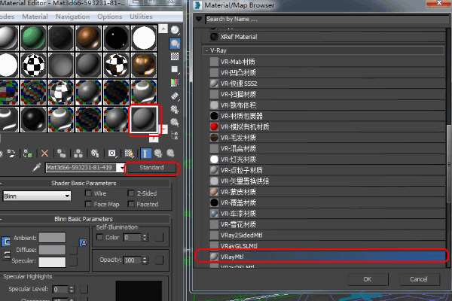Enable the 2-Sided checkbox
Screen dimensions: 452x301
[131, 193]
